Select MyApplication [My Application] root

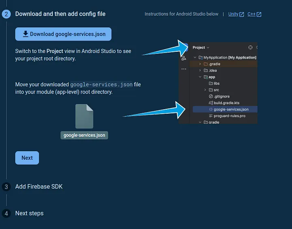click(228, 57)
